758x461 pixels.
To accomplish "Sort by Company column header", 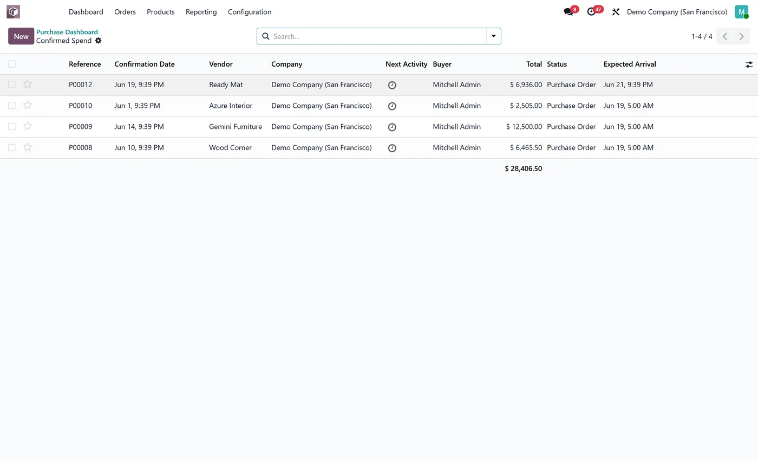I will click(287, 64).
